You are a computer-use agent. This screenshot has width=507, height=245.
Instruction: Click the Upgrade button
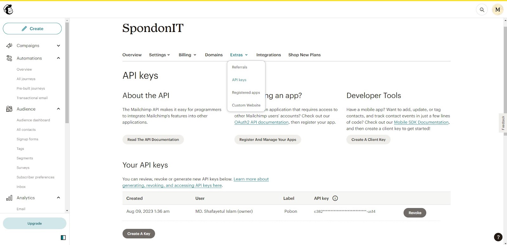pyautogui.click(x=35, y=223)
